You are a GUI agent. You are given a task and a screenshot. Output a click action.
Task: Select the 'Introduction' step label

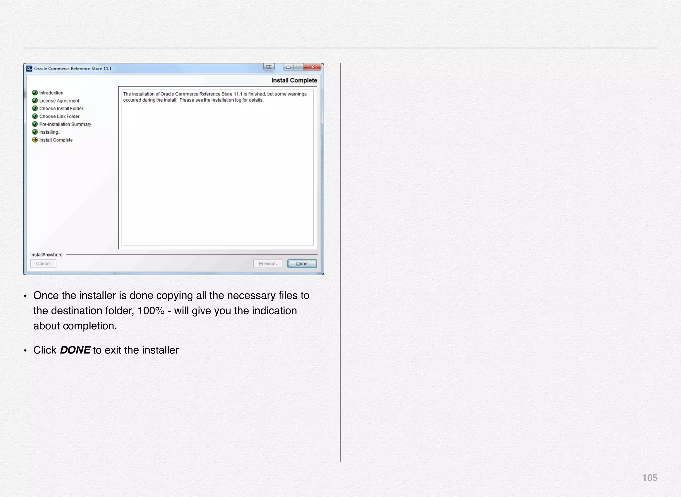coord(51,93)
